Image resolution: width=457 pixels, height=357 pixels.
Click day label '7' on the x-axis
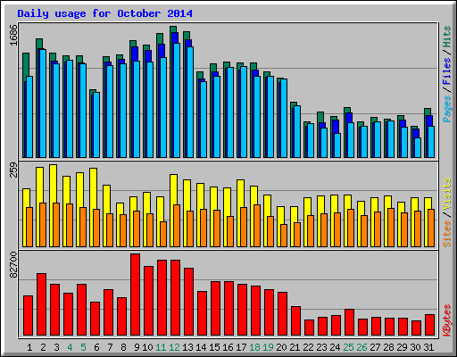tap(110, 347)
